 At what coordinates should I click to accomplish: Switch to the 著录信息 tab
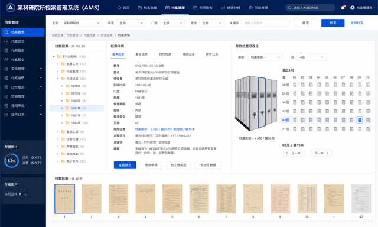tap(142, 54)
